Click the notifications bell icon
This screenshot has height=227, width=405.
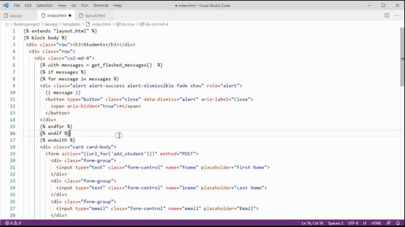pos(398,223)
